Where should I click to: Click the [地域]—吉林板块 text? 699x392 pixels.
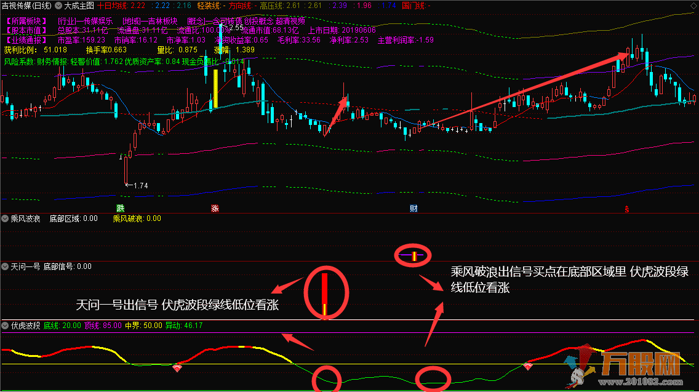pos(150,21)
